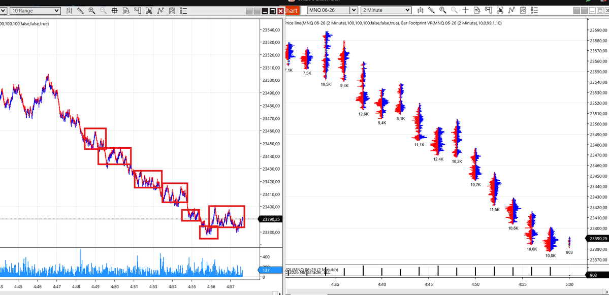The width and height of the screenshot is (609, 295).
Task: Open Indicators dialog in 10 Range chart
Action: pyautogui.click(x=161, y=11)
